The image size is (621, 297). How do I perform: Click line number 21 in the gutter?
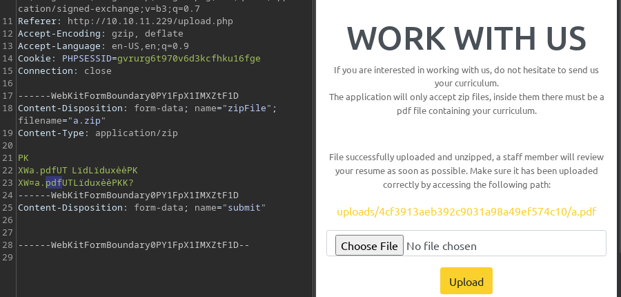(7, 157)
